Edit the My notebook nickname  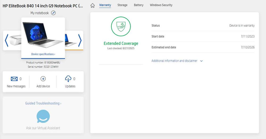point(53,13)
